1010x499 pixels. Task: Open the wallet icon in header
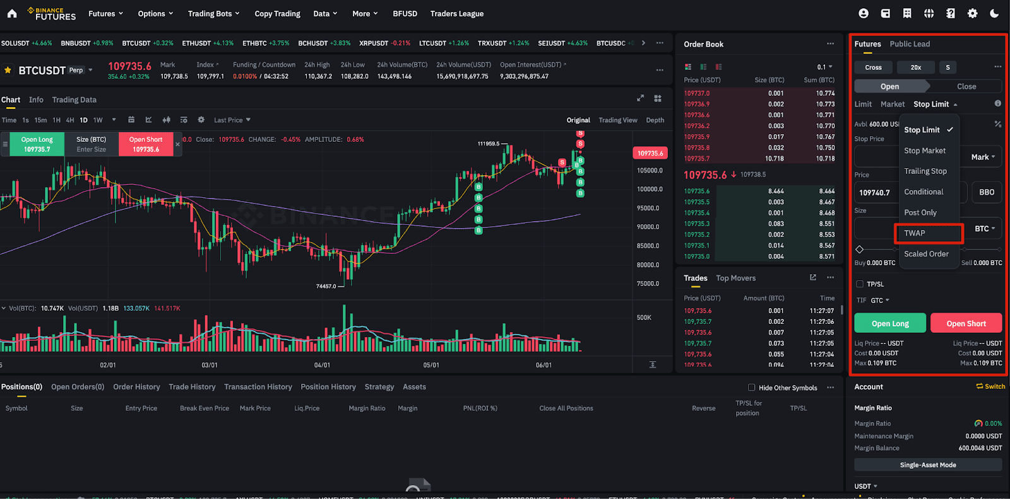(x=886, y=13)
